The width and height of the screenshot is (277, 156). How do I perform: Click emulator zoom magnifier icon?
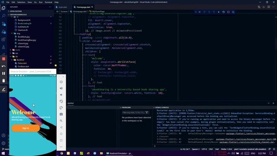click(x=61, y=120)
